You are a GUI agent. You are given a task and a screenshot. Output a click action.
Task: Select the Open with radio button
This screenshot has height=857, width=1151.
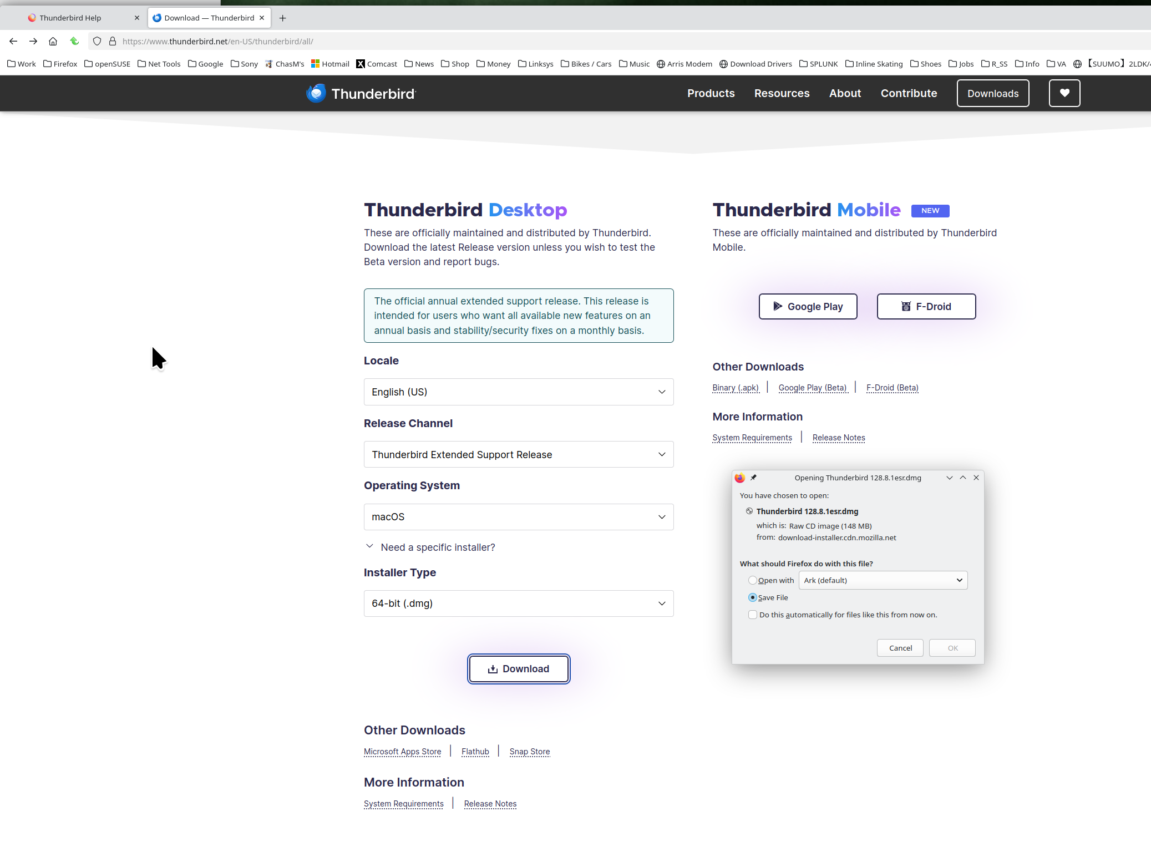point(752,580)
